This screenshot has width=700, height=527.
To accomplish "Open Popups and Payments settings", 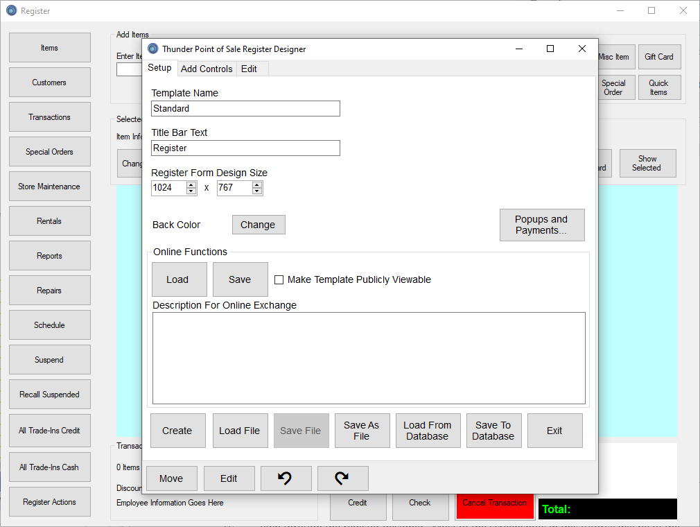I will click(x=541, y=225).
